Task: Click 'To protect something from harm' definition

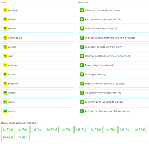Action: pyautogui.click(x=104, y=47)
